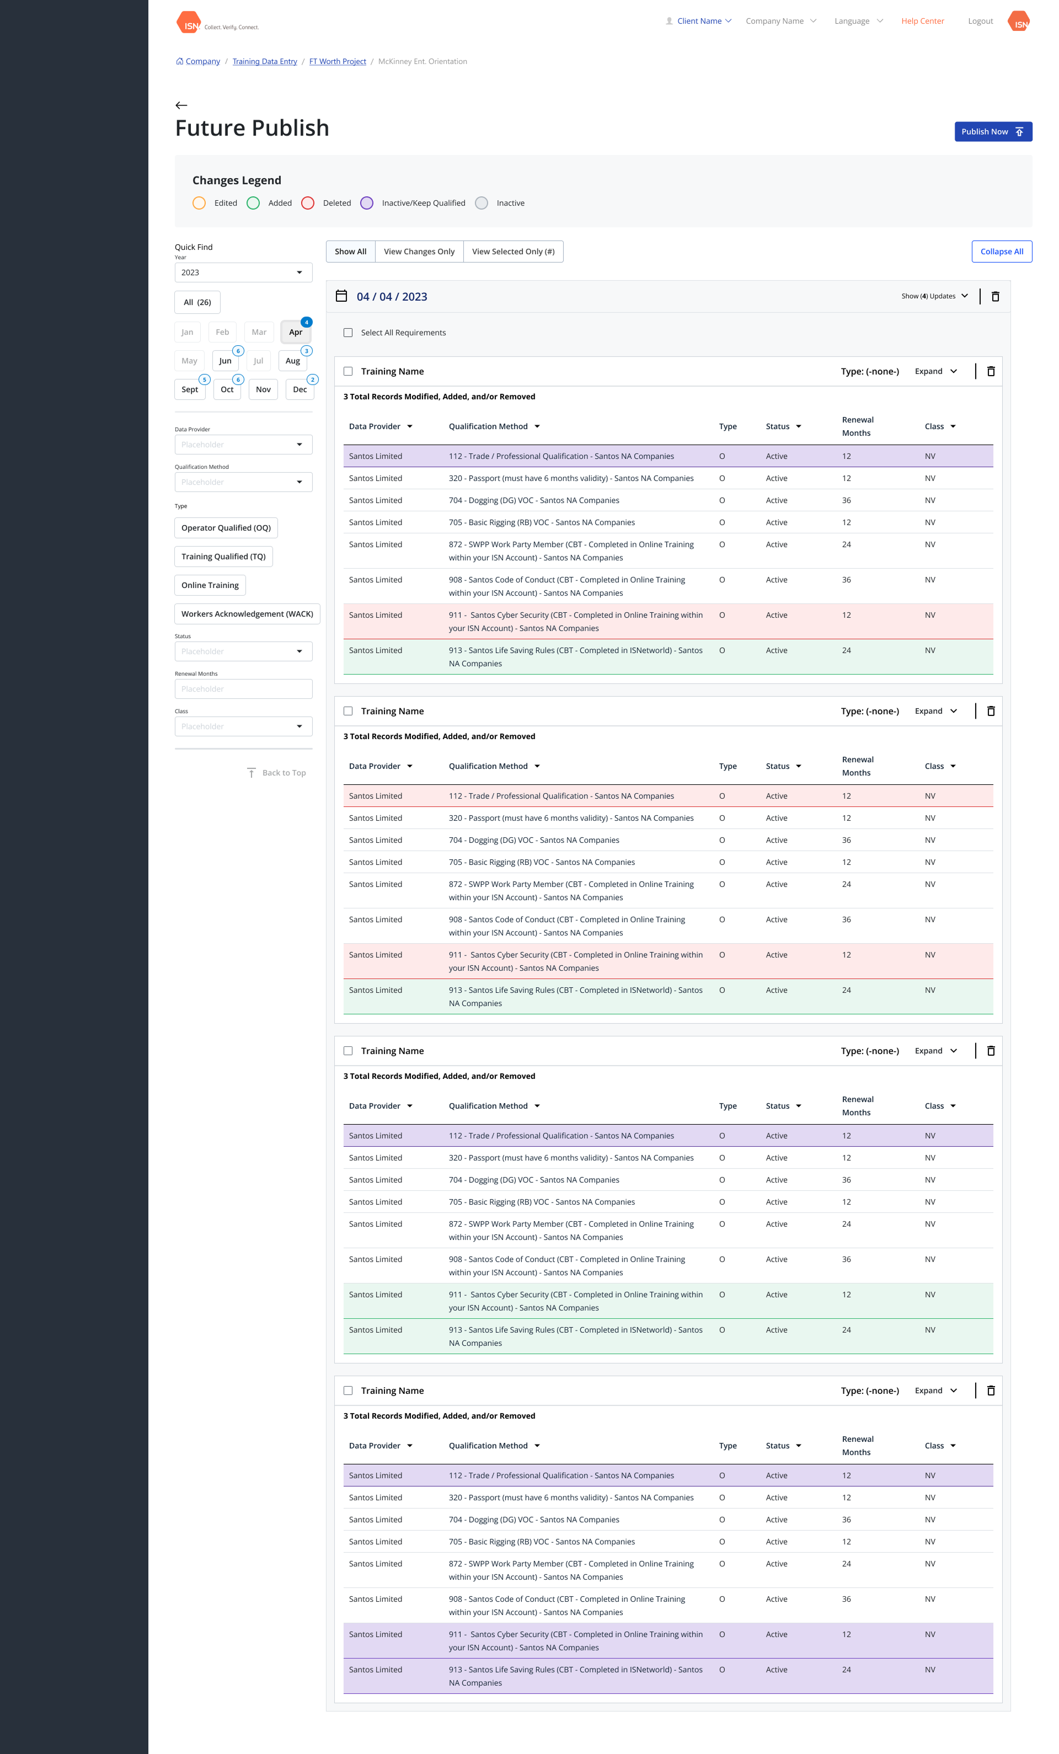Click trash icon for the second Training Name card
This screenshot has height=1754, width=1059.
pyautogui.click(x=991, y=710)
